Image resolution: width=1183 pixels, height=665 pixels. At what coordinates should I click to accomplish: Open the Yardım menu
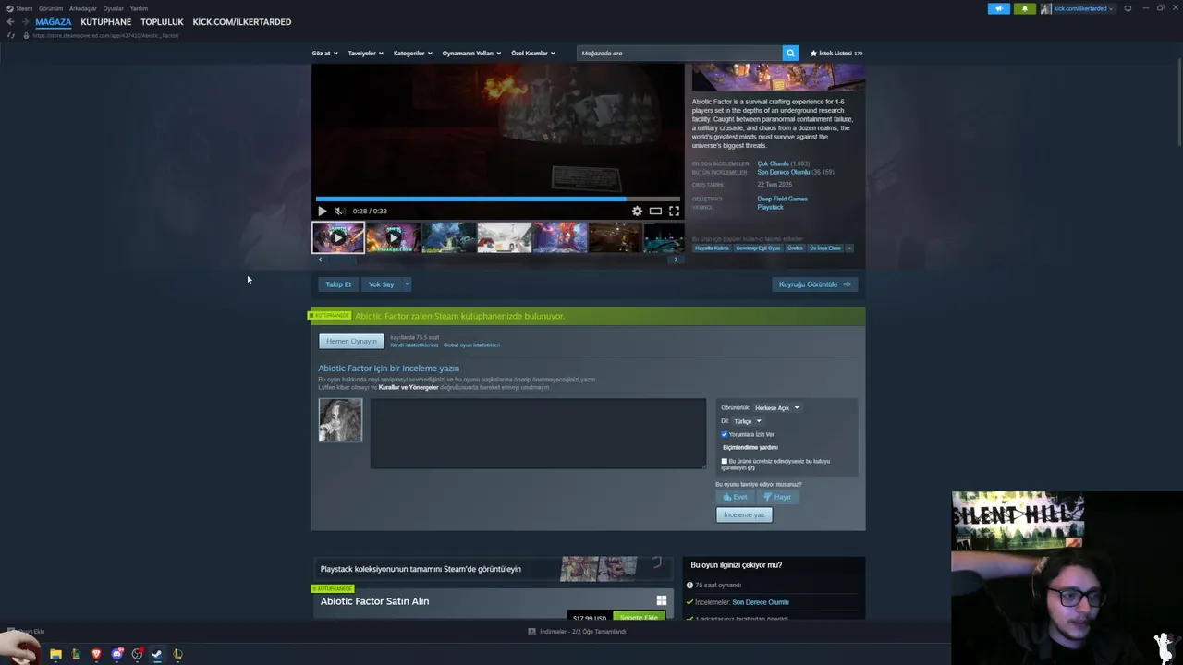[x=139, y=8]
